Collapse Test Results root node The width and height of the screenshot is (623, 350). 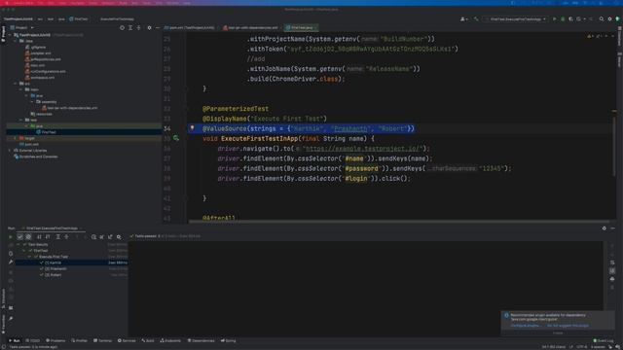click(18, 244)
